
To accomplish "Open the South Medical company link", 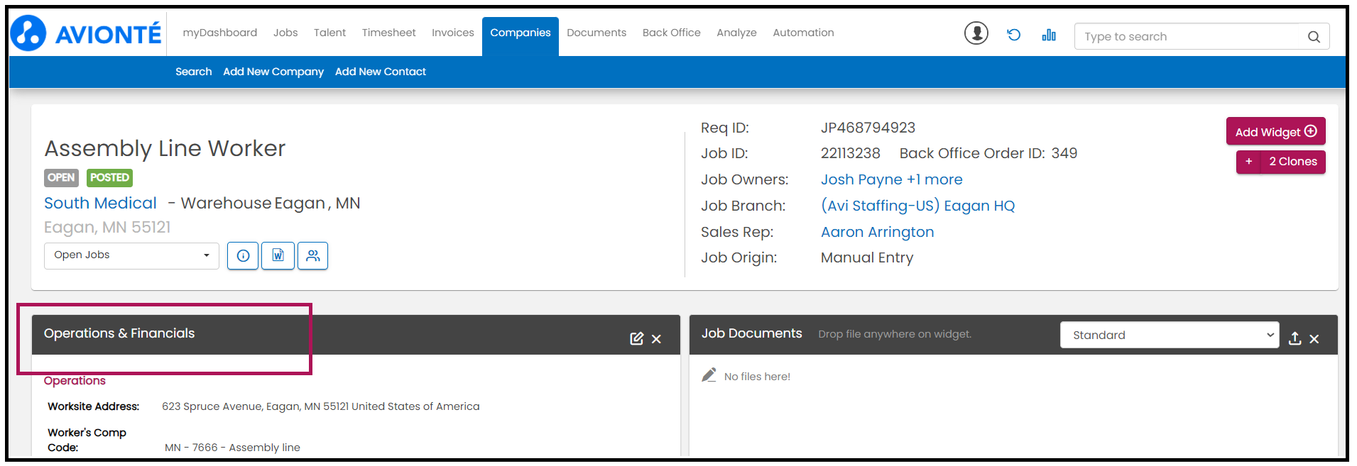I will point(100,203).
